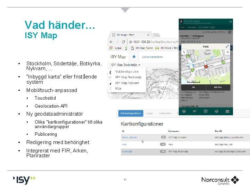Click the badge in sodertalje row

(163, 151)
